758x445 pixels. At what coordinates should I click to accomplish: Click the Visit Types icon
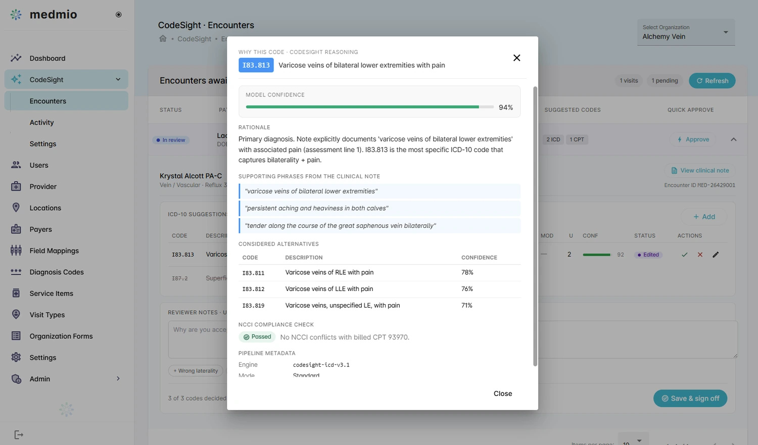16,315
